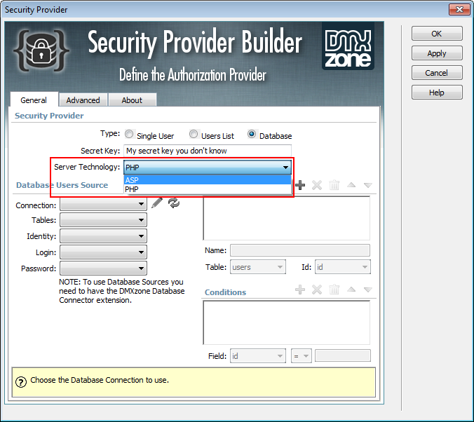474x422 pixels.
Task: Click the move down arrow above the top list
Action: point(368,185)
